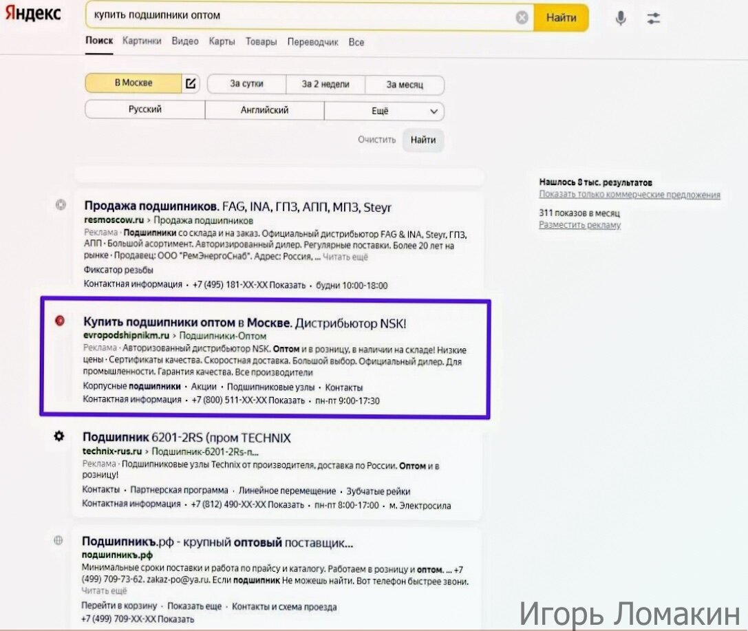The height and width of the screenshot is (631, 748).
Task: Click Очистить to reset filters
Action: [x=377, y=140]
